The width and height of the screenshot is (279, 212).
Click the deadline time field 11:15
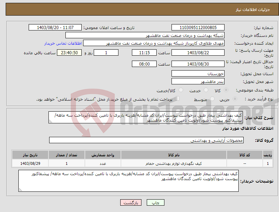point(144,52)
